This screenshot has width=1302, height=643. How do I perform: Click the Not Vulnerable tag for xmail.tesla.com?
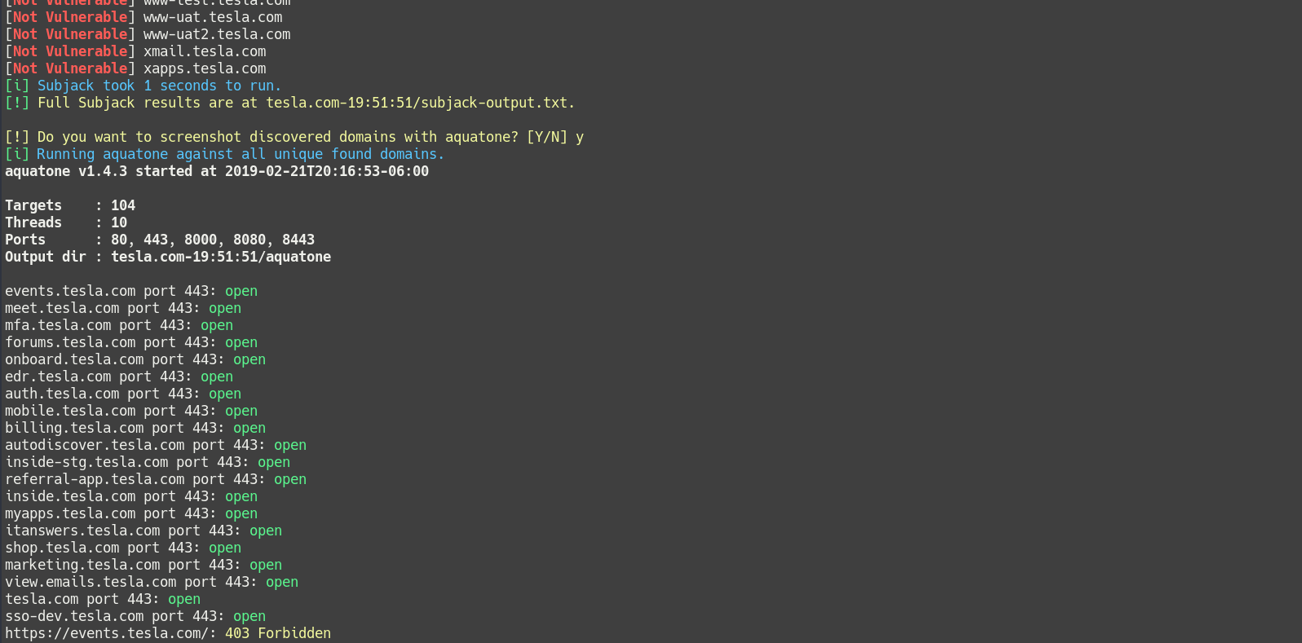[70, 51]
